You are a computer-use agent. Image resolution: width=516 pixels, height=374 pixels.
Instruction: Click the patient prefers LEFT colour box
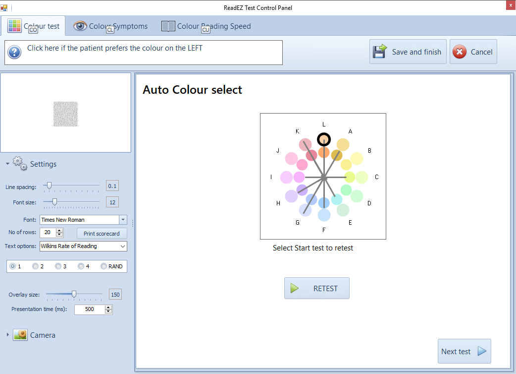click(144, 53)
